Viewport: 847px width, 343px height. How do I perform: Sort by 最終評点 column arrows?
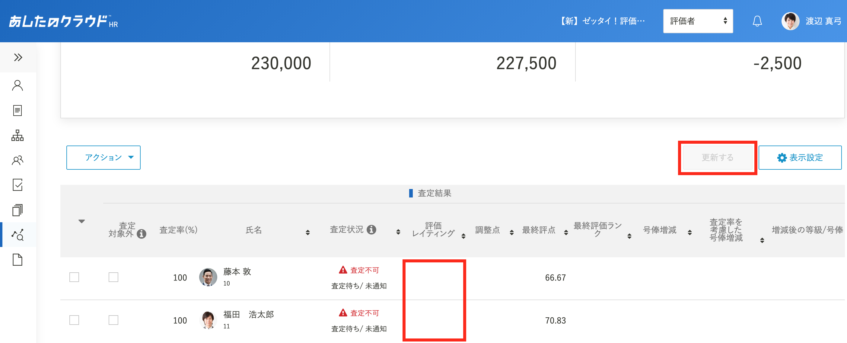565,232
